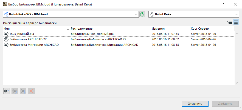Click the date 2018.05.16 11:07:33

[x=165, y=34]
